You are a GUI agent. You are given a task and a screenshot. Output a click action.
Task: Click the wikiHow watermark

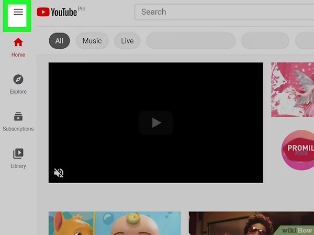tap(296, 230)
